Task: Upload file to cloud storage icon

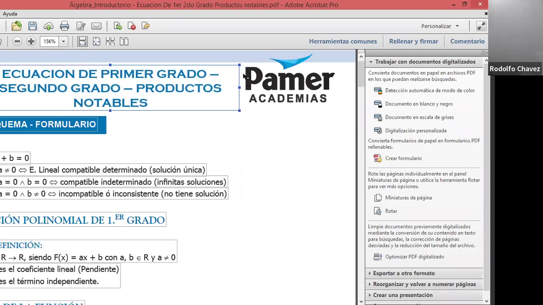Action: pyautogui.click(x=48, y=26)
